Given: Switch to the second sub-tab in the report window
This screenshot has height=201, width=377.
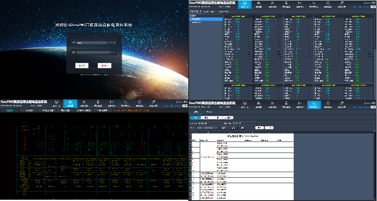Looking at the screenshot, I should click(x=209, y=112).
